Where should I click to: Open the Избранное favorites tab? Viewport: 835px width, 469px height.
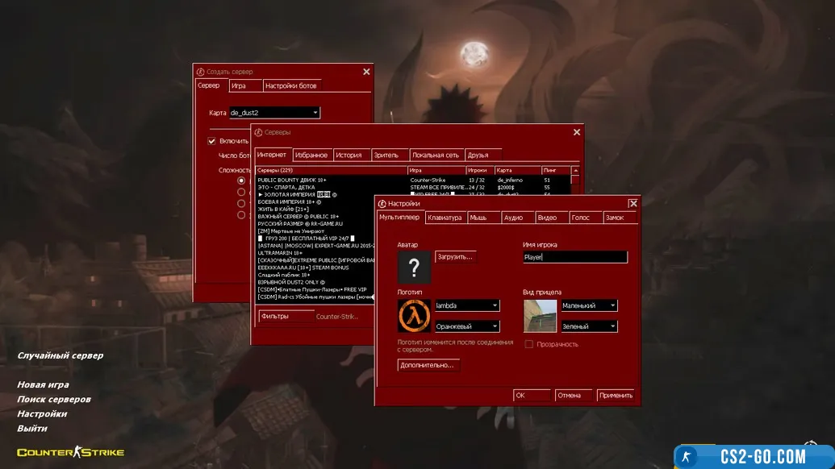click(x=311, y=155)
